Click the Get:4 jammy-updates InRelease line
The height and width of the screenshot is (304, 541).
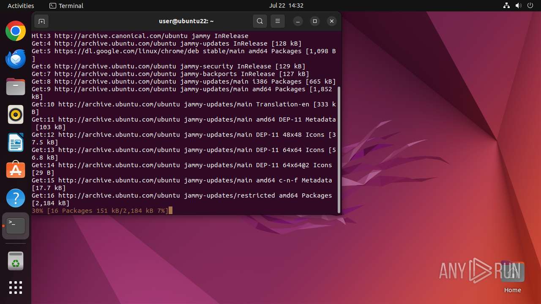click(x=167, y=43)
